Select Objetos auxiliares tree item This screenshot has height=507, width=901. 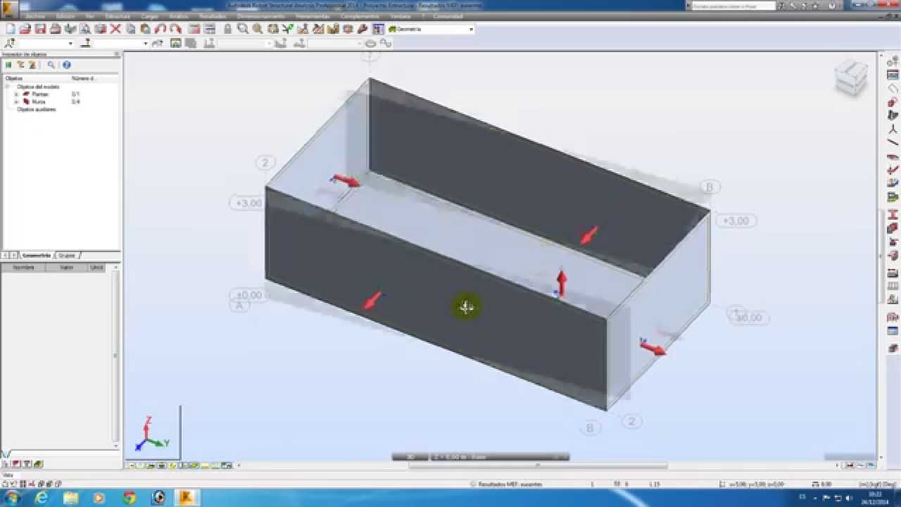click(36, 109)
